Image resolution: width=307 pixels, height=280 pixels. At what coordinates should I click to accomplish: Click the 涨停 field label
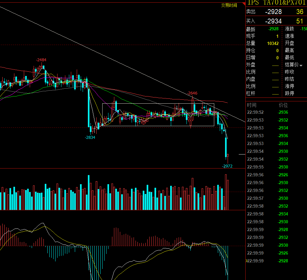click(290, 86)
